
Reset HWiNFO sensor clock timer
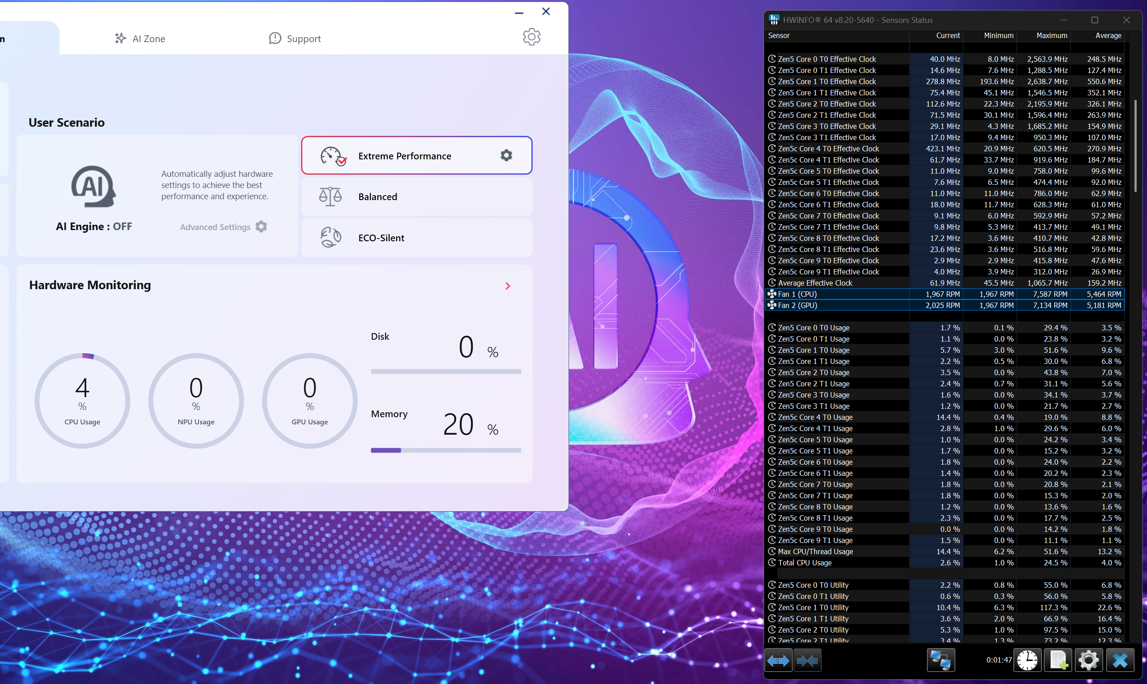(1027, 660)
